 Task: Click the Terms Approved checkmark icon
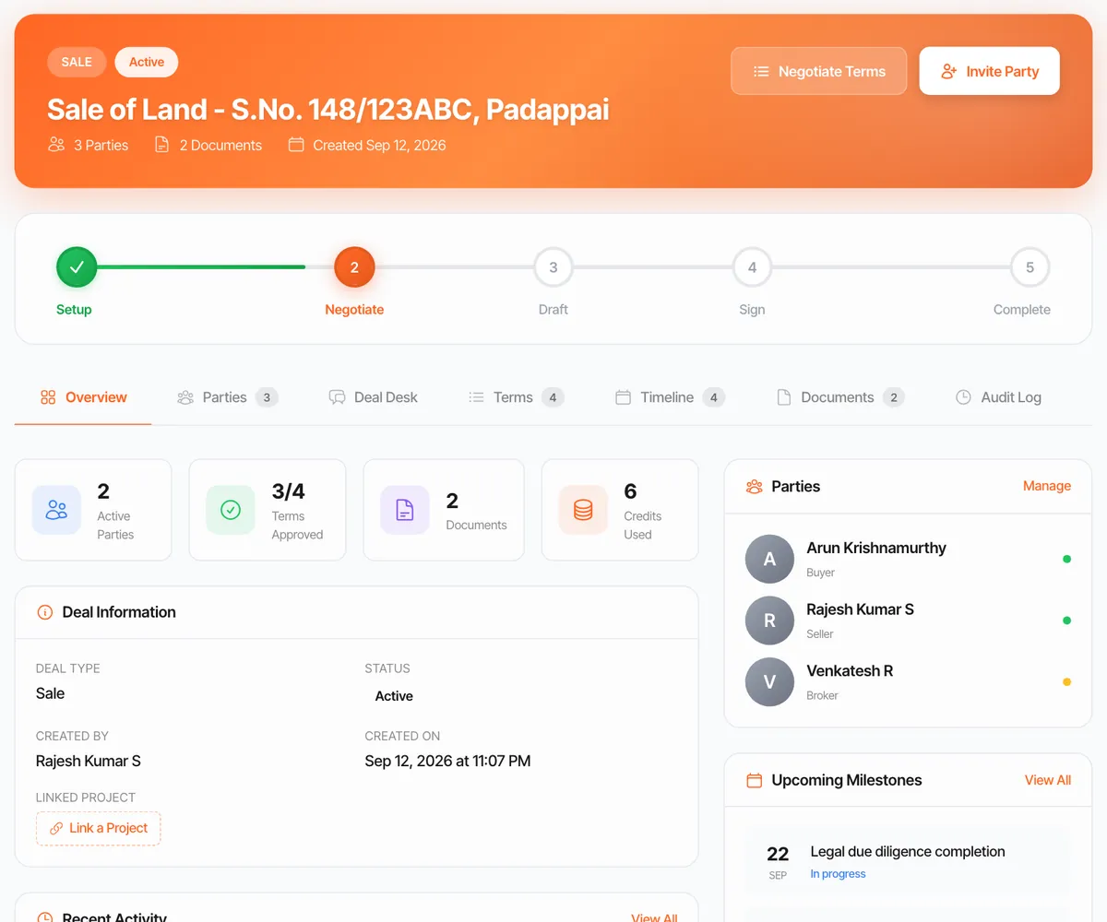click(x=231, y=510)
